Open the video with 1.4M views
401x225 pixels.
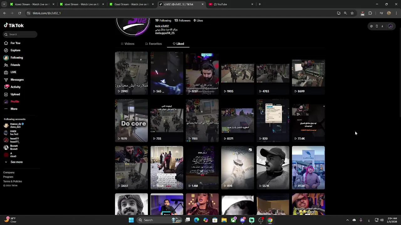(x=202, y=167)
